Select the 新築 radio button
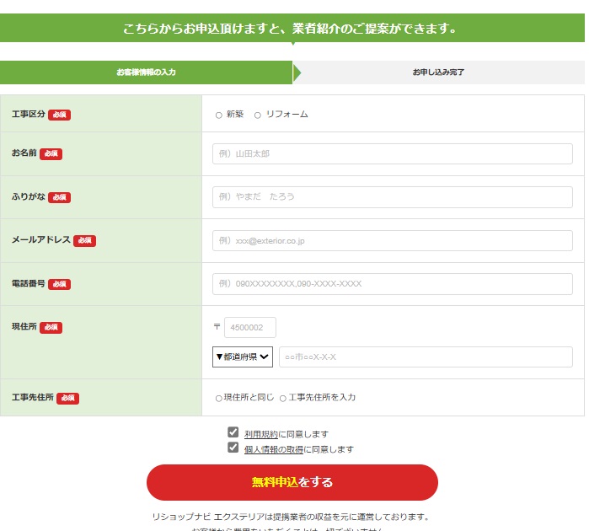The height and width of the screenshot is (531, 589). (219, 115)
